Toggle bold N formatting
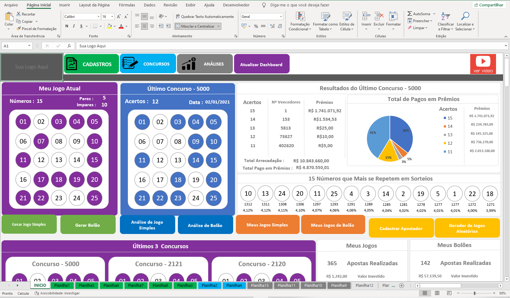 coord(67,26)
